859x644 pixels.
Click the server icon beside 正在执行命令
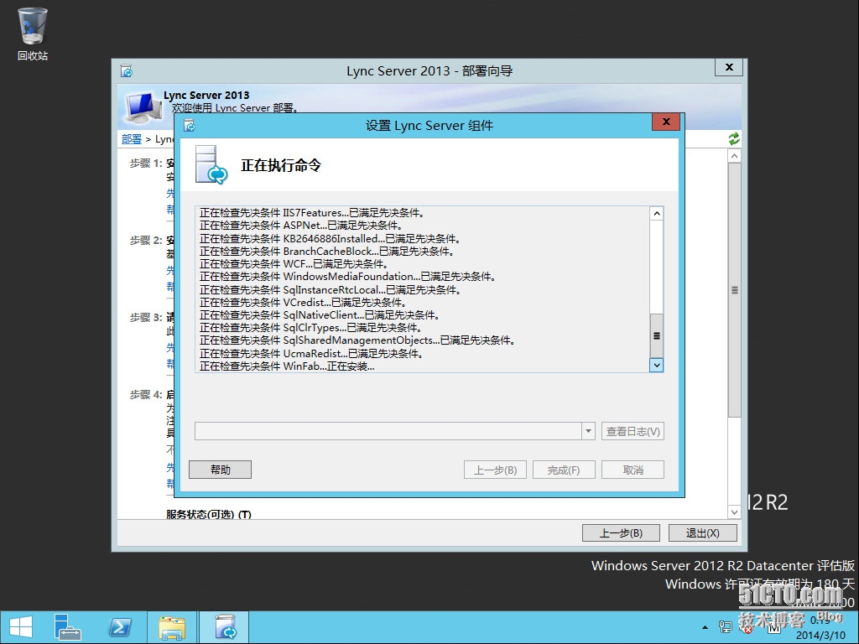[x=211, y=164]
